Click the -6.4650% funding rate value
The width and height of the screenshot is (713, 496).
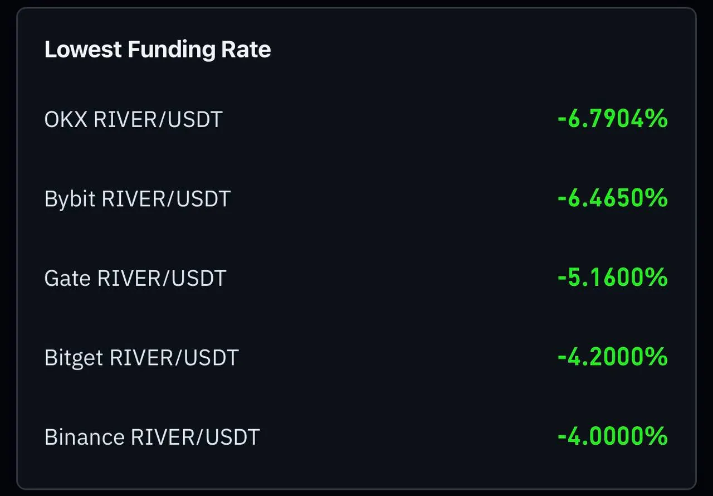pyautogui.click(x=612, y=198)
